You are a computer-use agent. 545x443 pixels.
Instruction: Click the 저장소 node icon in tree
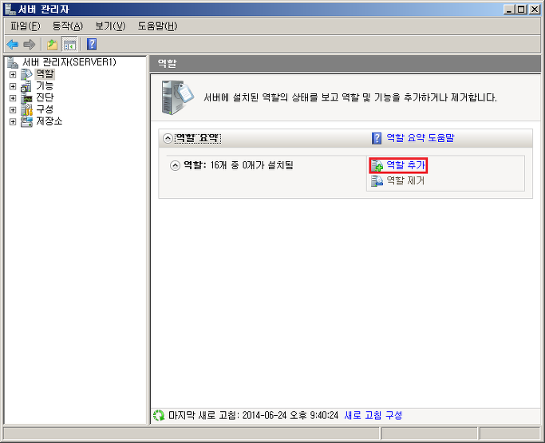coord(26,121)
